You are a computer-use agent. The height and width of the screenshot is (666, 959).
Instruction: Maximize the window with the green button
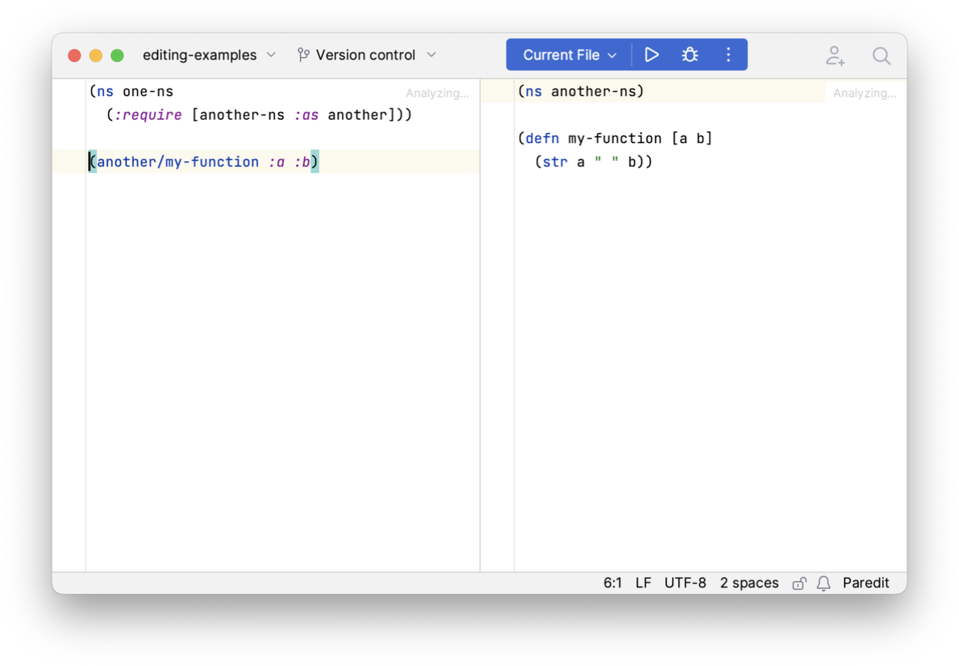click(118, 56)
